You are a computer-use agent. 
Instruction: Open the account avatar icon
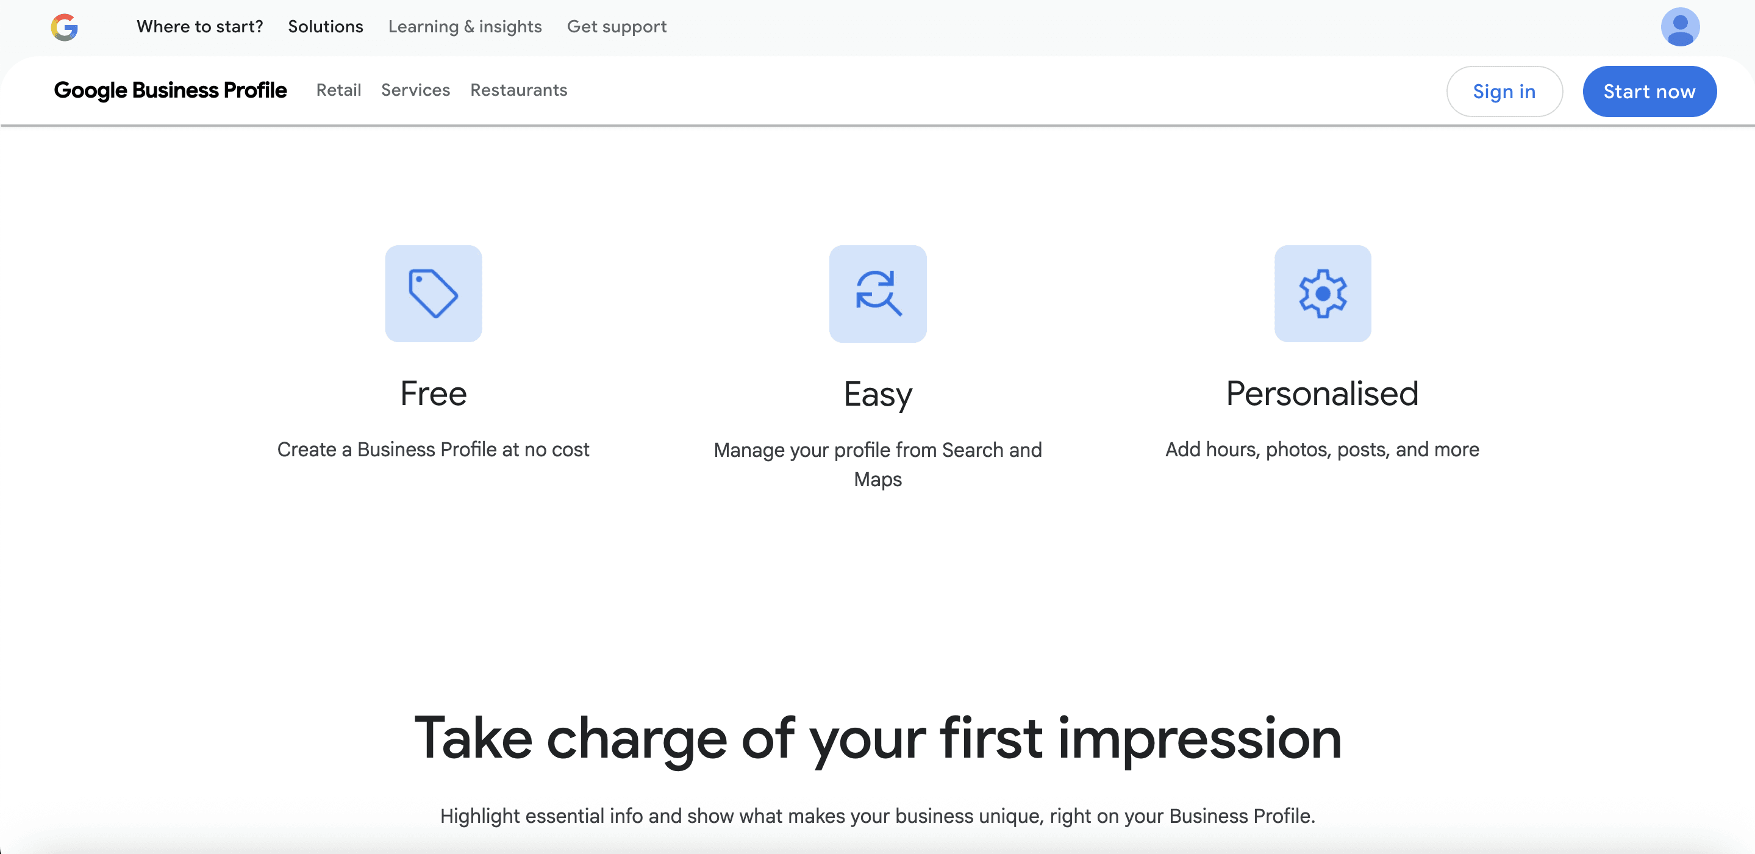[x=1680, y=27]
